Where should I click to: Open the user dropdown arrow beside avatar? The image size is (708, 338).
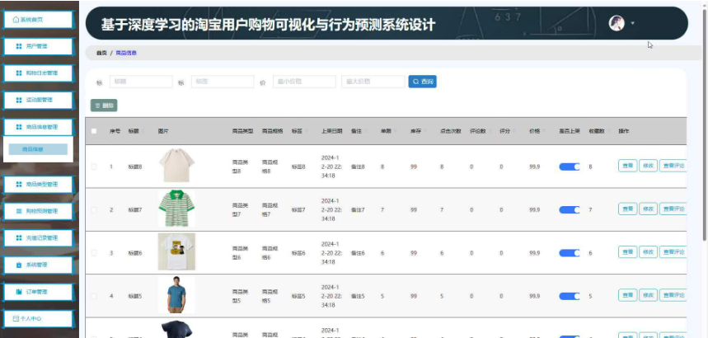pyautogui.click(x=633, y=23)
